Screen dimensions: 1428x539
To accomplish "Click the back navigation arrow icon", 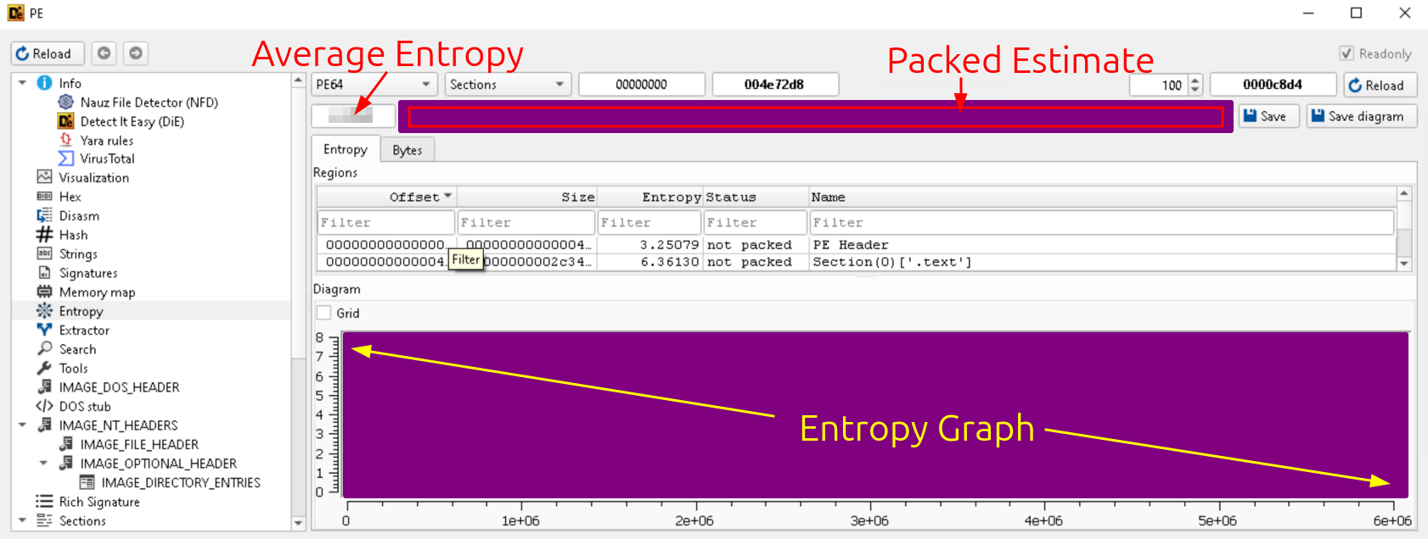I will coord(104,53).
